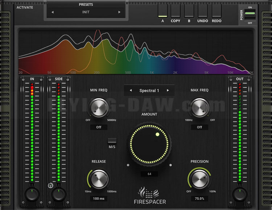Open the Spectral 1 mode selector
The image size is (272, 210).
pos(149,91)
